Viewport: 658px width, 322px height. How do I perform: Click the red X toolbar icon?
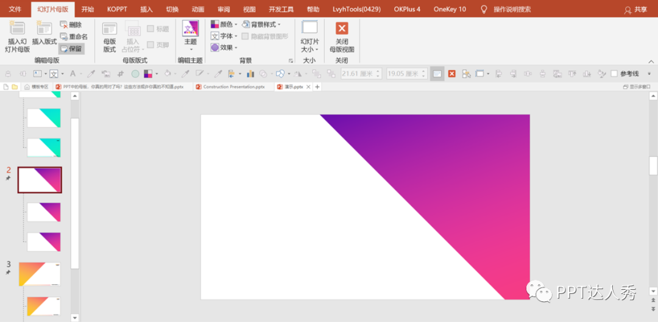(452, 74)
